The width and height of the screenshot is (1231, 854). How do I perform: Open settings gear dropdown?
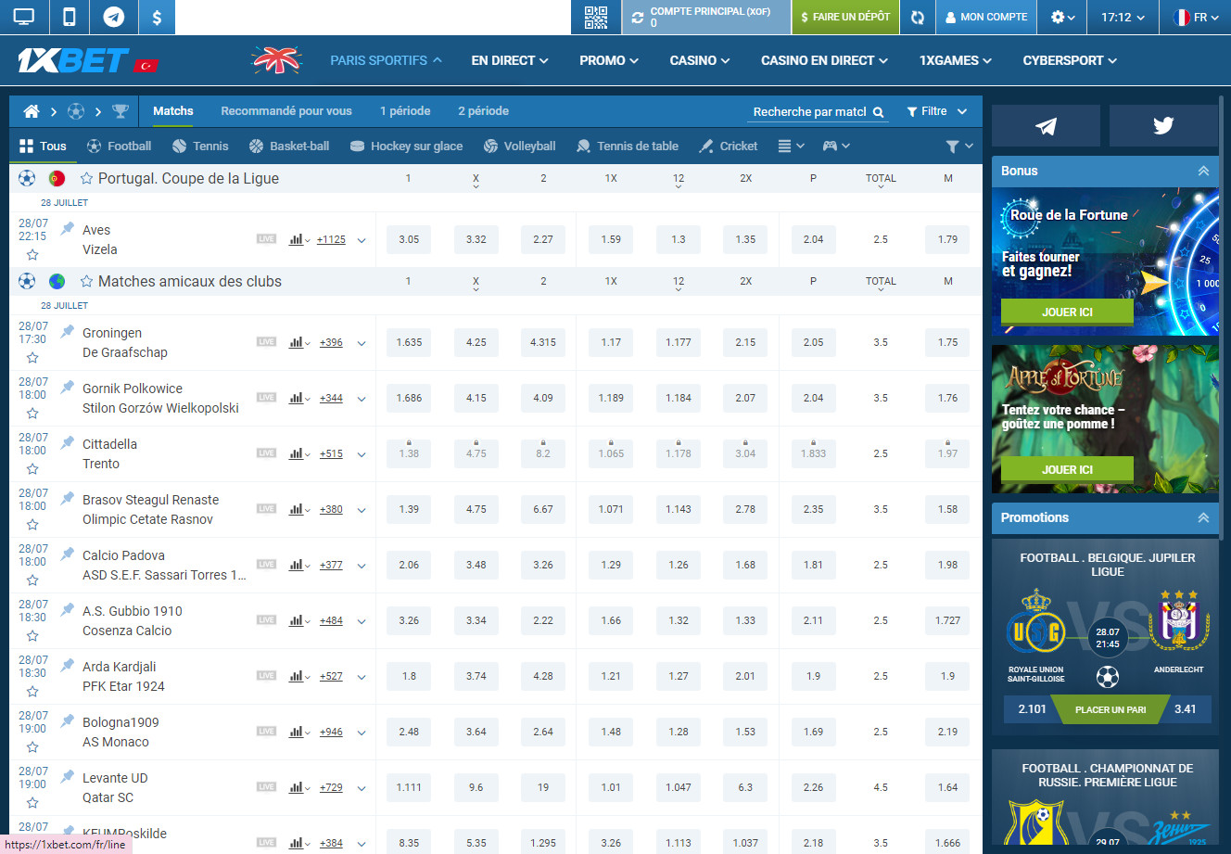click(x=1062, y=17)
